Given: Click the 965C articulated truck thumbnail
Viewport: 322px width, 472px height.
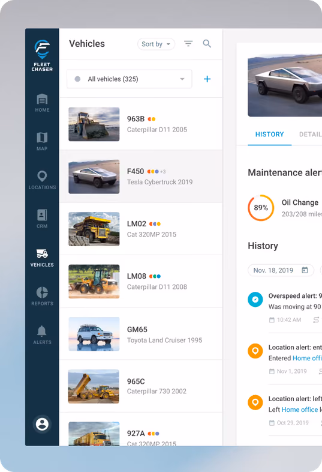Looking at the screenshot, I should [94, 386].
